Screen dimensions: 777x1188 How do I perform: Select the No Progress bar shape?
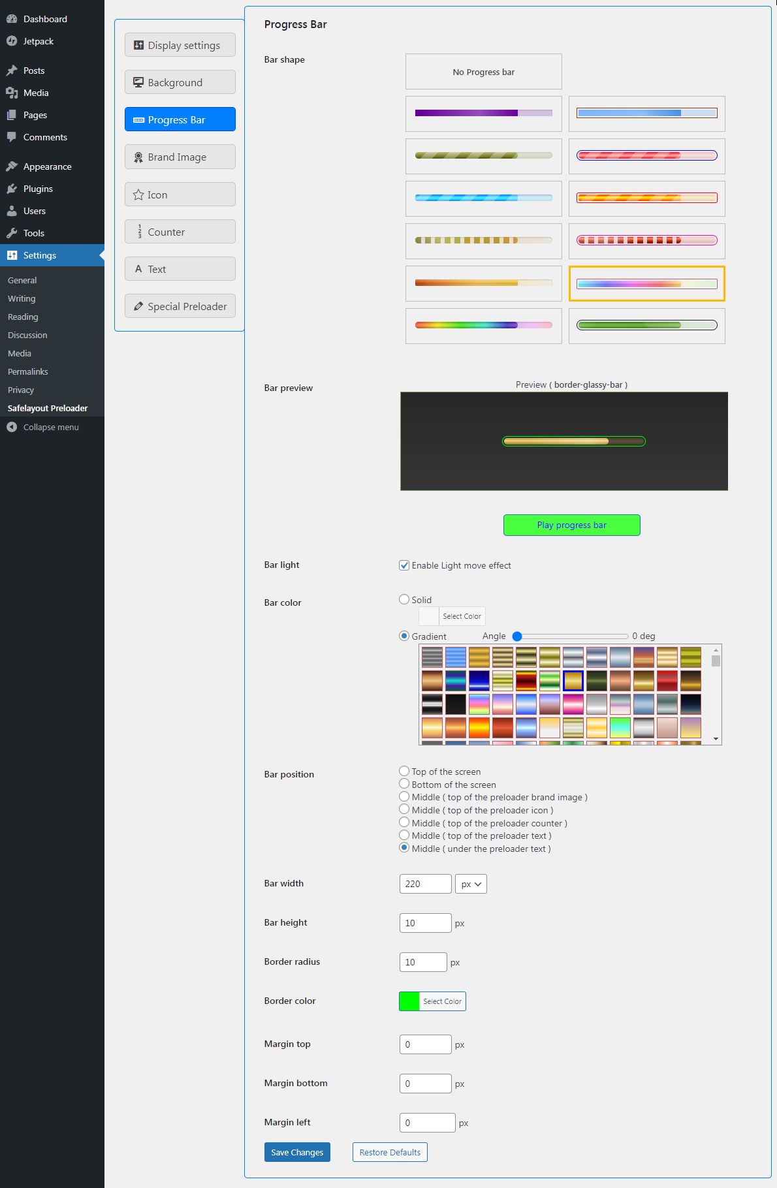484,72
